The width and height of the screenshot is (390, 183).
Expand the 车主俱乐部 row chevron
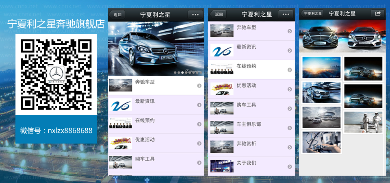tap(290, 128)
